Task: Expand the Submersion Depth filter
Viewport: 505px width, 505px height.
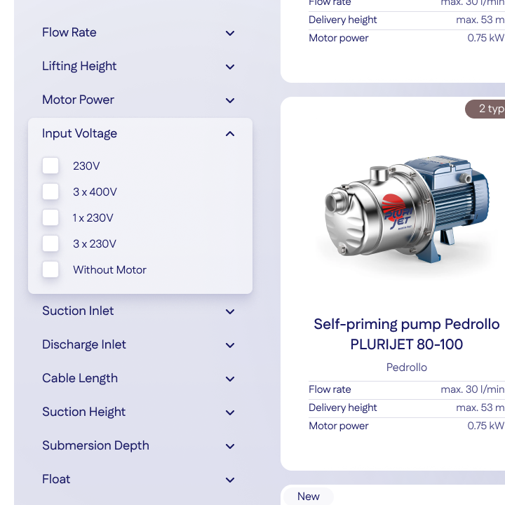Action: [138, 446]
